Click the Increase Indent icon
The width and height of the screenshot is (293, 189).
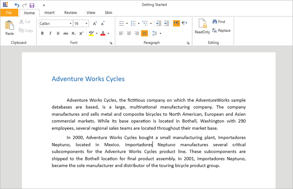(x=166, y=23)
